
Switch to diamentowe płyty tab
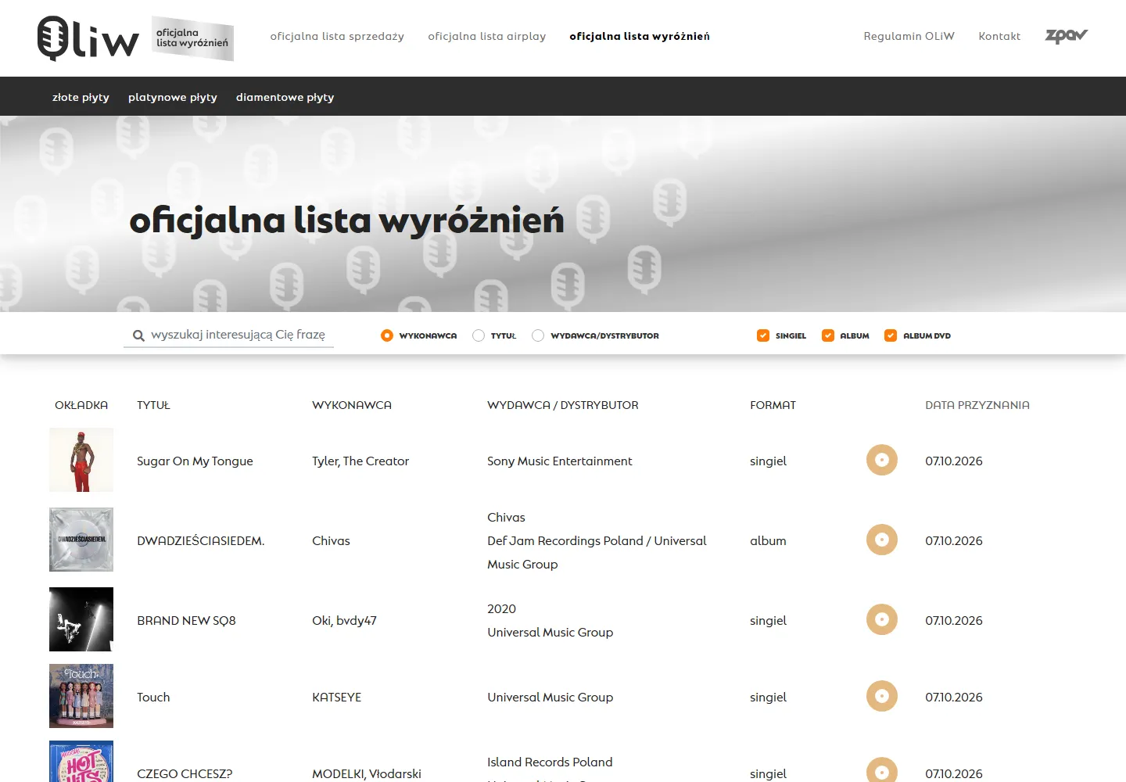point(285,97)
